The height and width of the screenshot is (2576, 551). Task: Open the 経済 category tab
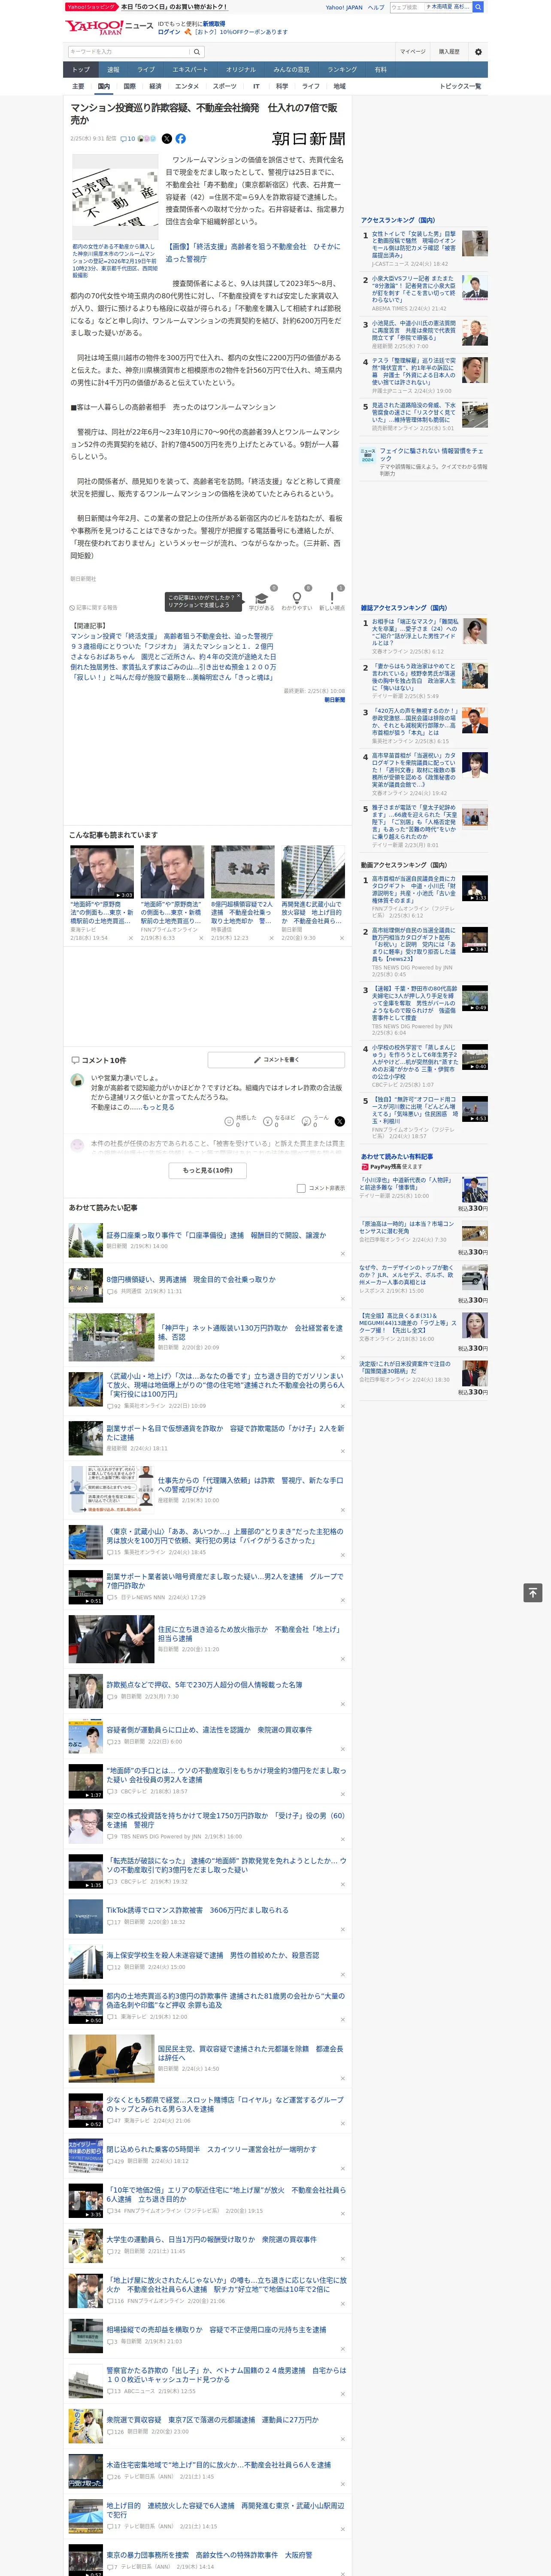point(155,86)
